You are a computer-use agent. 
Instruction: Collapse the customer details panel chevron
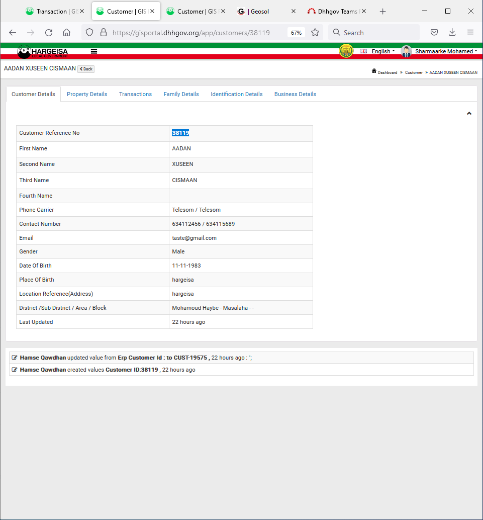[x=469, y=114]
